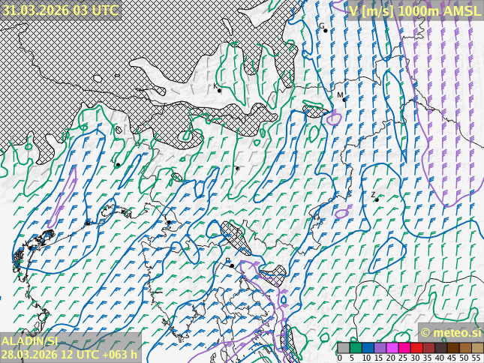Select the city marker labeled Z
484x363 pixels.
pos(377,199)
